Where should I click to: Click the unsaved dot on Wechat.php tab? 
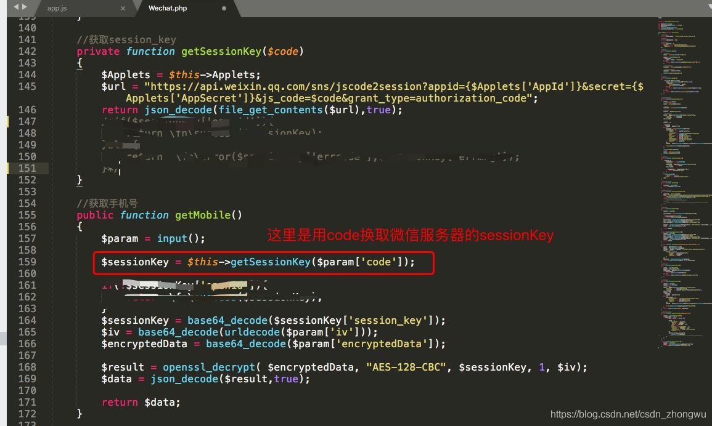click(224, 8)
